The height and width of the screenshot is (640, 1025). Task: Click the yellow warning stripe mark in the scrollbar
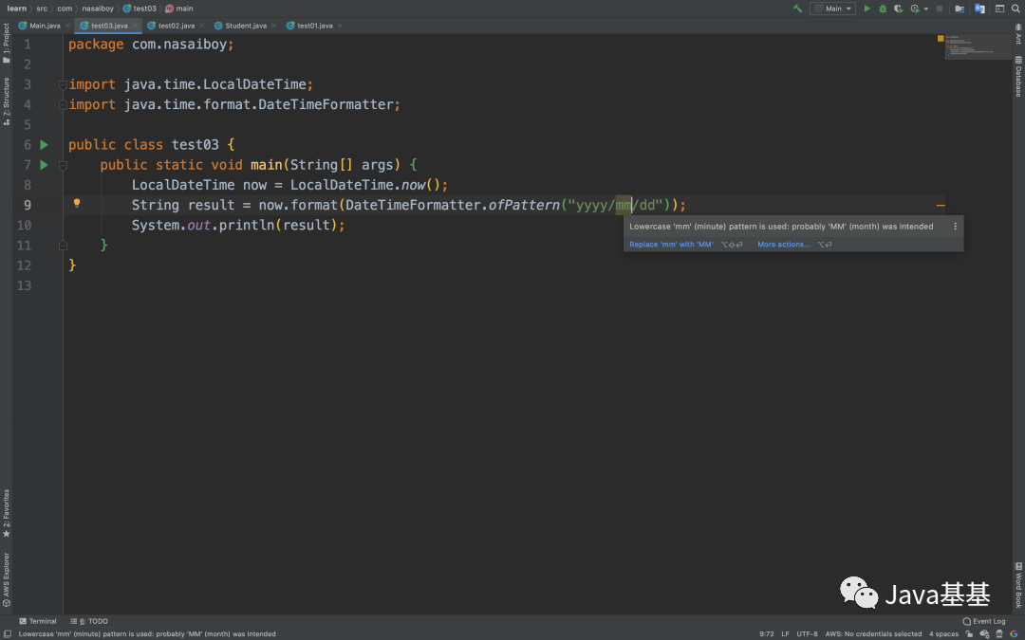(x=941, y=205)
